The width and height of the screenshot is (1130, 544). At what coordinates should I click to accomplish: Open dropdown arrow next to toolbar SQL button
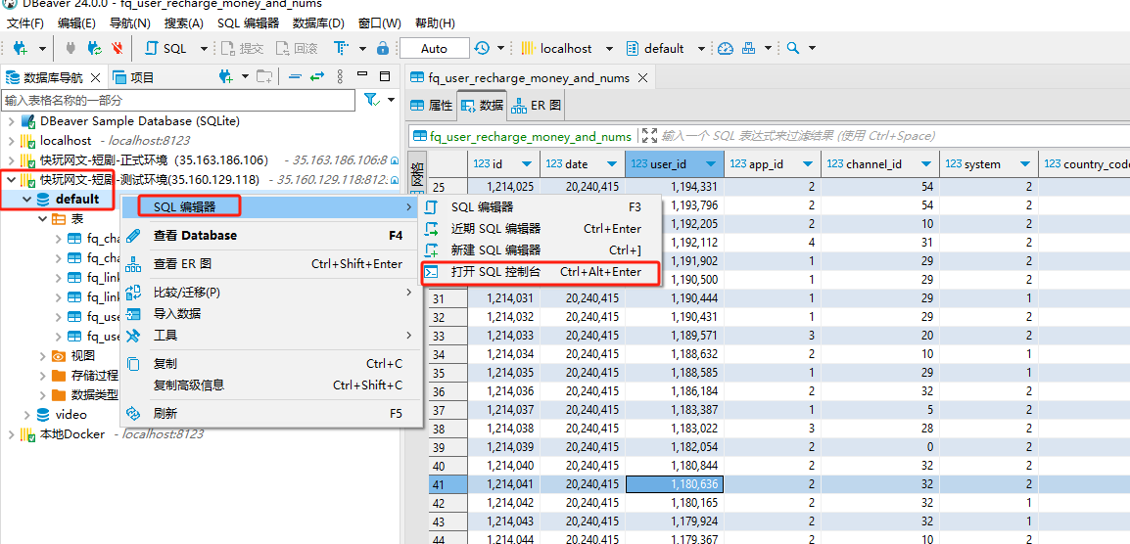tap(204, 48)
